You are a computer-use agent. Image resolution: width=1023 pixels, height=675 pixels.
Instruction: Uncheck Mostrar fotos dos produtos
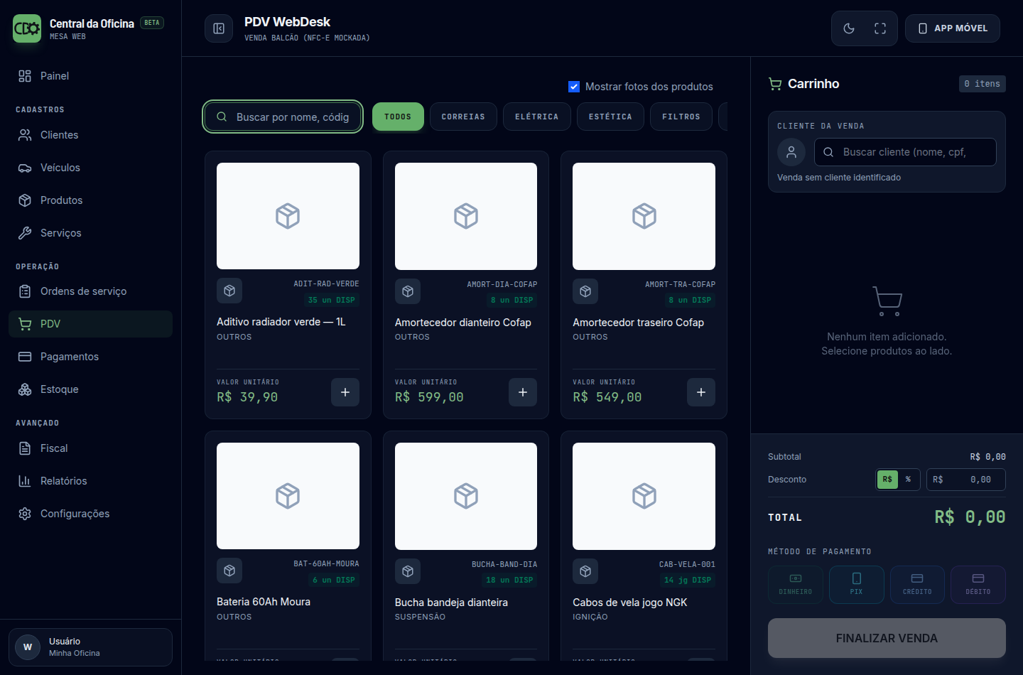(x=574, y=87)
